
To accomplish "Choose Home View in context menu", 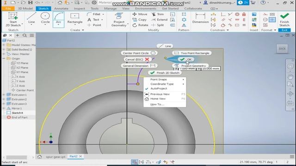I will [165, 99].
